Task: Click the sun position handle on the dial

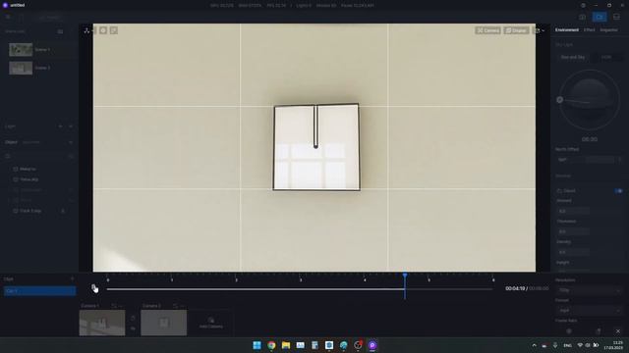Action: [560, 100]
